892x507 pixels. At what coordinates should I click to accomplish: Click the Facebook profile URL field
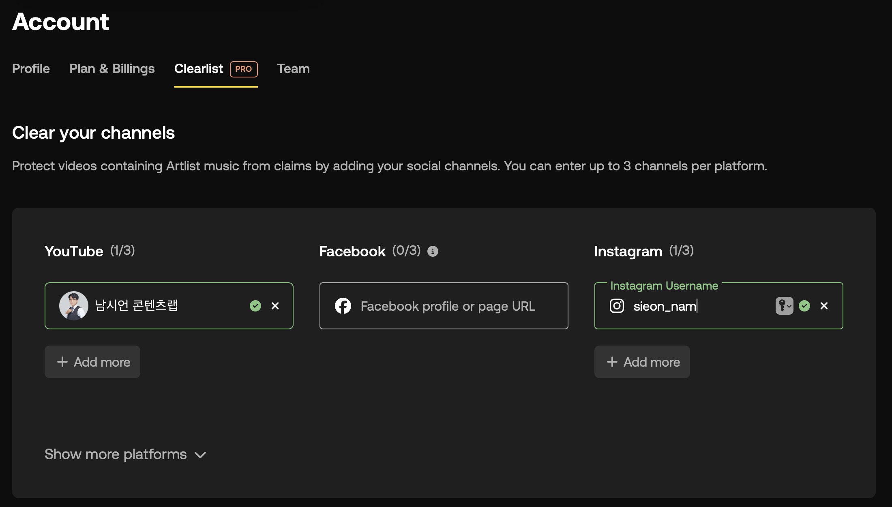(x=448, y=306)
